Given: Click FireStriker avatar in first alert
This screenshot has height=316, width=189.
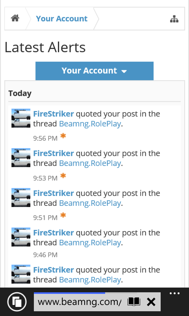Looking at the screenshot, I should click(x=21, y=118).
